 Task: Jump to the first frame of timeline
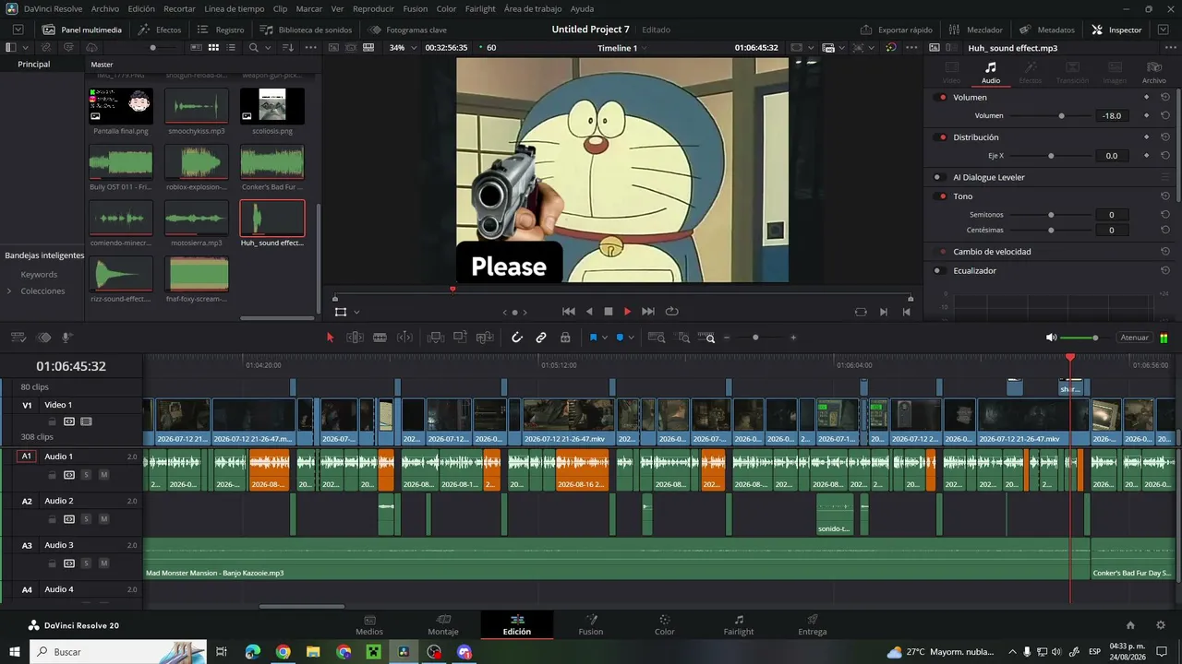pyautogui.click(x=569, y=312)
